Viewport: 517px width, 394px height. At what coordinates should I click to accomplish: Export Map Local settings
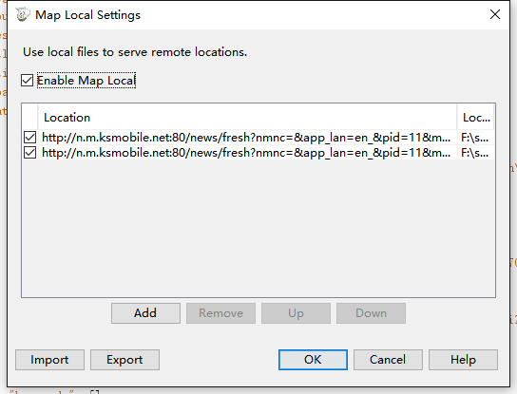[124, 360]
